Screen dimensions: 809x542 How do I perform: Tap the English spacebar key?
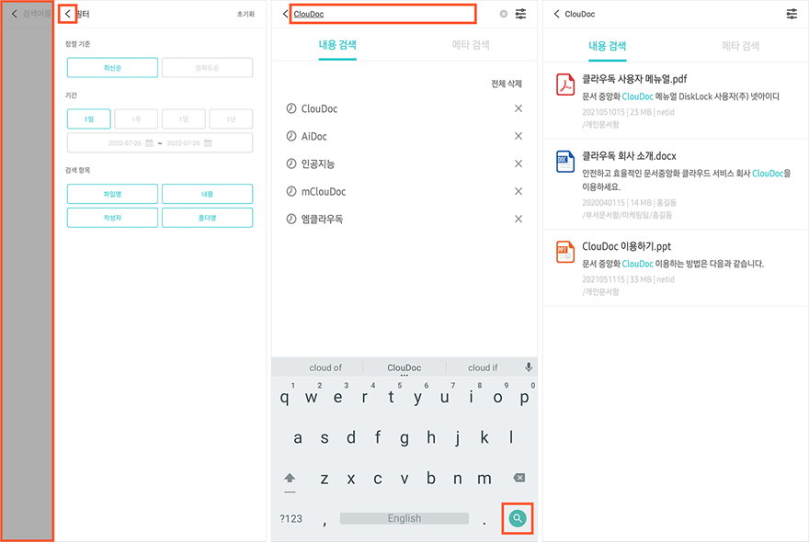coord(404,518)
